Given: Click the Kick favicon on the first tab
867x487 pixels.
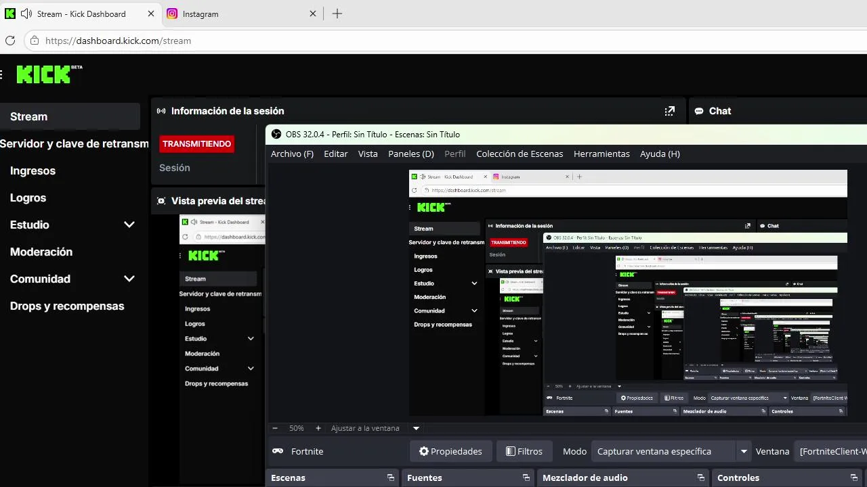Looking at the screenshot, I should pos(10,14).
